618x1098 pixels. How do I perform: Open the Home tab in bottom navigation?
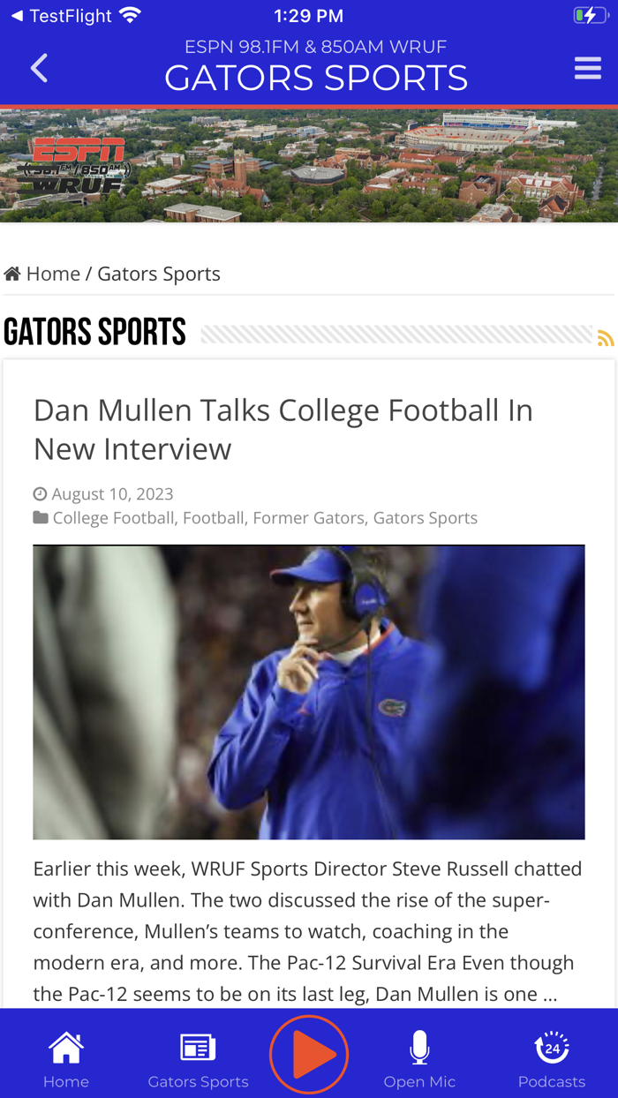tap(65, 1055)
